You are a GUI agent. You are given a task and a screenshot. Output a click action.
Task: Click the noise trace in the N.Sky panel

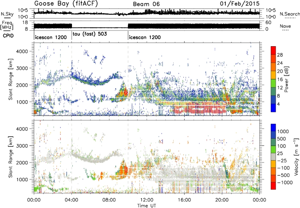147,13
